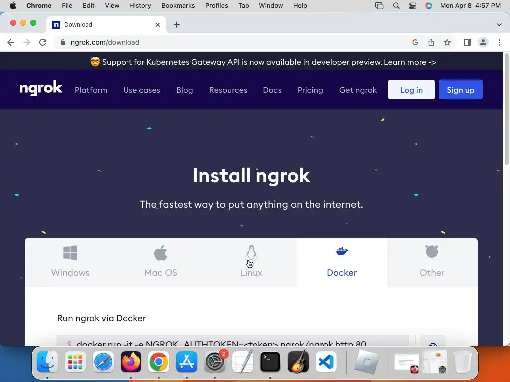Open Terminal from the Dock
The image size is (510, 382).
270,362
